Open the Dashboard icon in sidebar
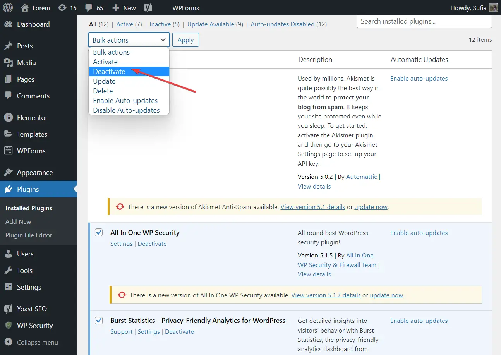 [8, 24]
